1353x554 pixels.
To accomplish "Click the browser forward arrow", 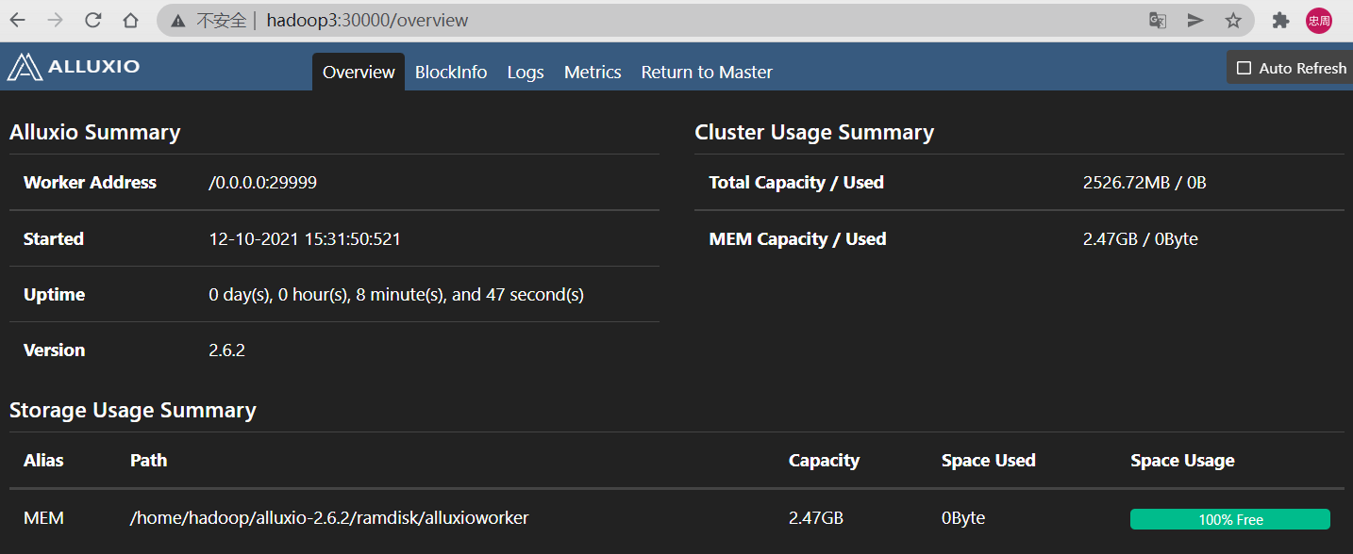I will pos(56,20).
